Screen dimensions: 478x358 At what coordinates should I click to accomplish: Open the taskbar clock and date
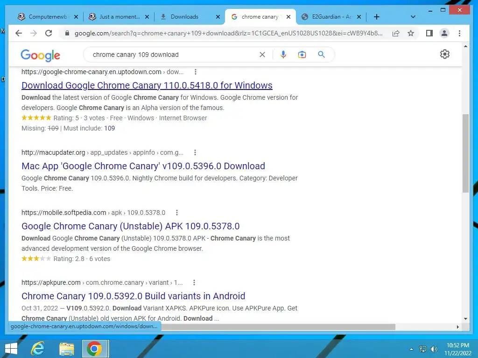coord(457,349)
